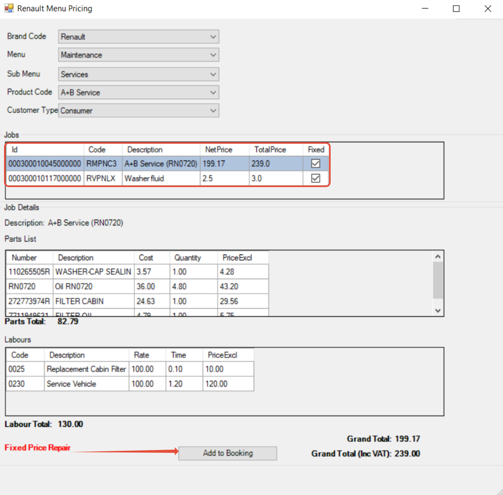
Task: Sort jobs by the Id column header
Action: point(45,150)
